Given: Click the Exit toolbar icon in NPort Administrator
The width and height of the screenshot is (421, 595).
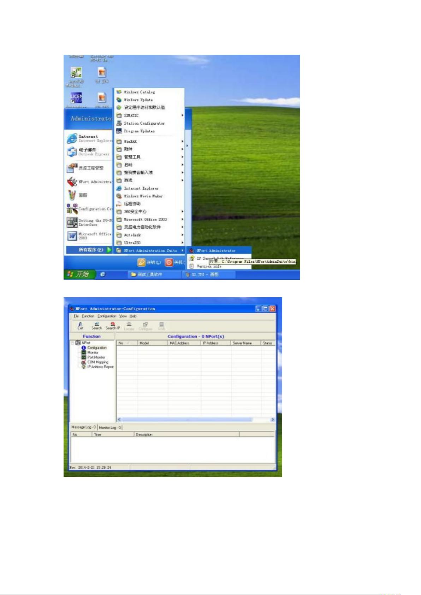Looking at the screenshot, I should coord(81,326).
